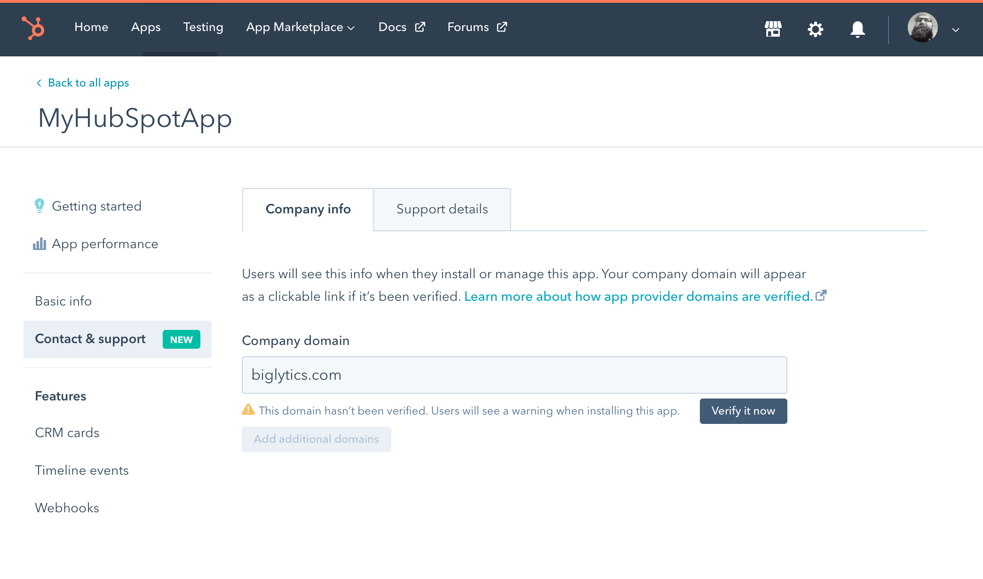Open the Apps nav item
Viewport: 983px width, 579px height.
click(146, 27)
